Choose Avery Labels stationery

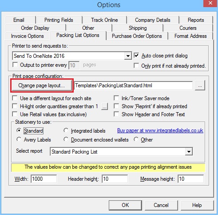19,139
